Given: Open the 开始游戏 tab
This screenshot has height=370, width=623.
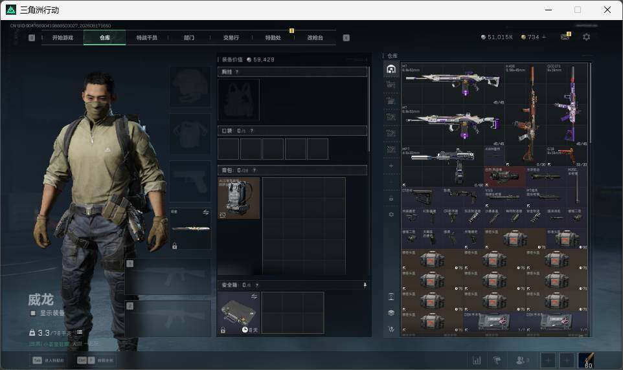Looking at the screenshot, I should 63,38.
